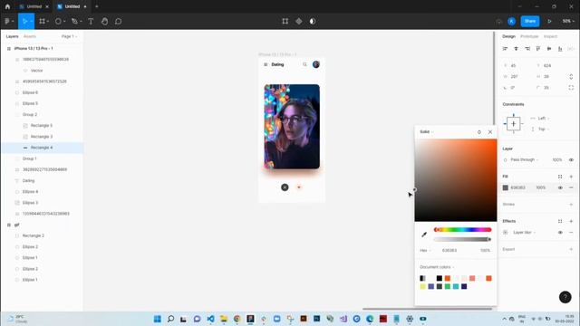Switch to the Prototype tab
Screen dimensions: 580x326
(x=529, y=36)
